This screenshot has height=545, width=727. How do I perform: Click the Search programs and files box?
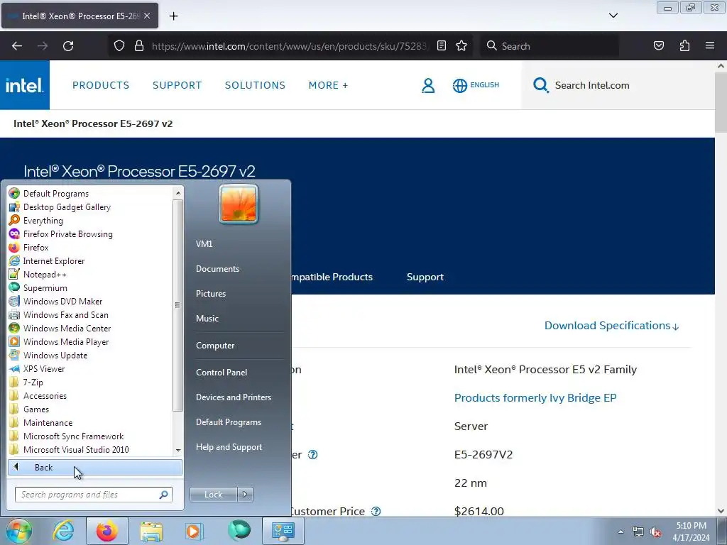94,495
